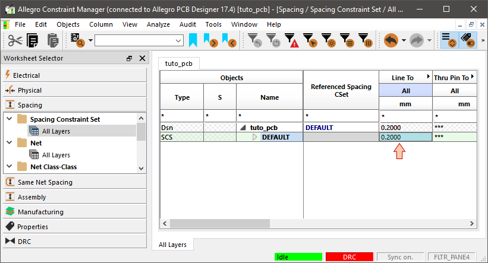The image size is (488, 263).
Task: Show more toolbar items via overflow chevron
Action: 483,40
